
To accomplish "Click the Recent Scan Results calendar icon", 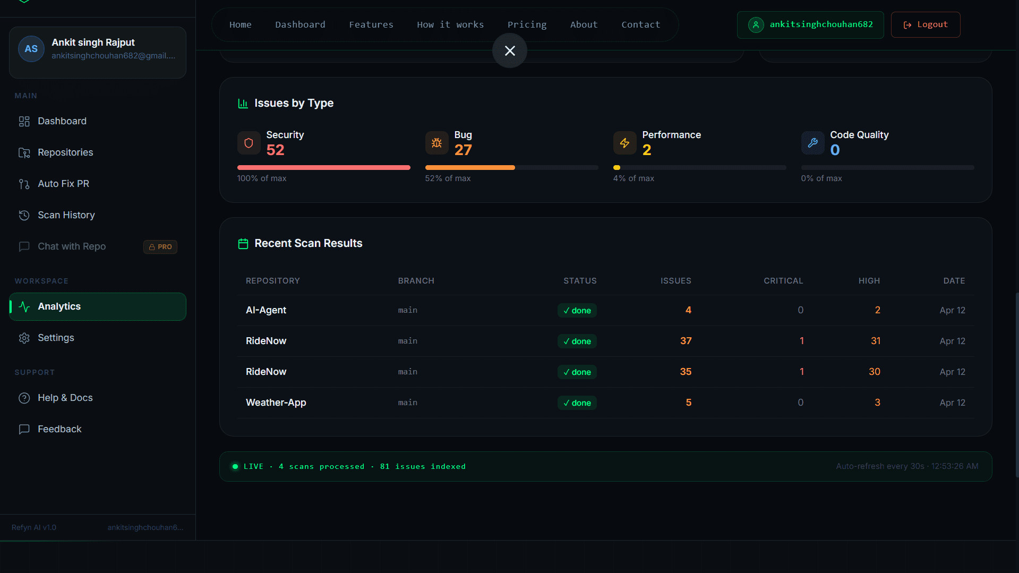I will click(243, 244).
